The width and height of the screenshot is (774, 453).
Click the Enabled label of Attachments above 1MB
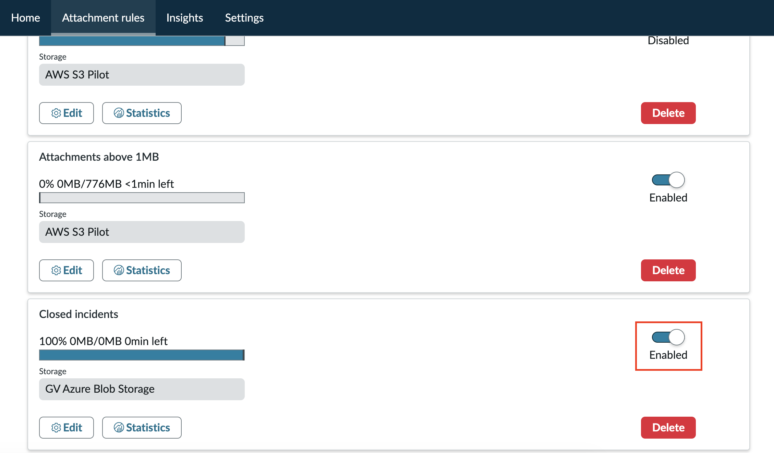tap(668, 198)
